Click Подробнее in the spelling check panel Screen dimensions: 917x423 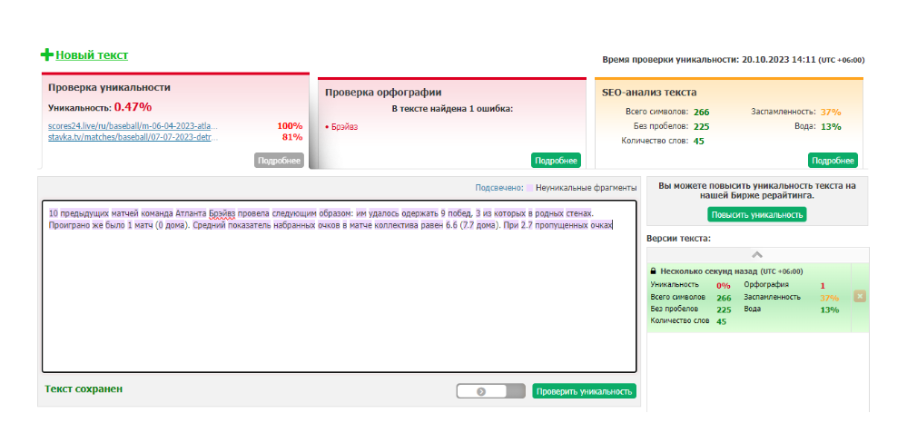point(557,161)
